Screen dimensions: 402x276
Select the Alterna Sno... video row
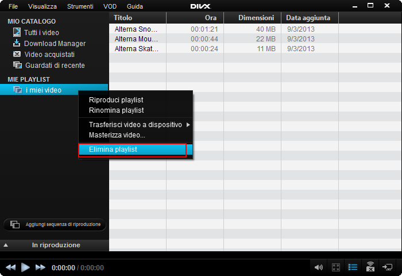tap(255, 29)
